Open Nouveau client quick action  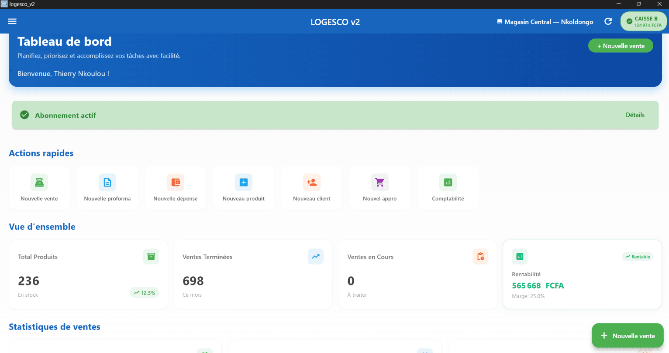tap(312, 188)
